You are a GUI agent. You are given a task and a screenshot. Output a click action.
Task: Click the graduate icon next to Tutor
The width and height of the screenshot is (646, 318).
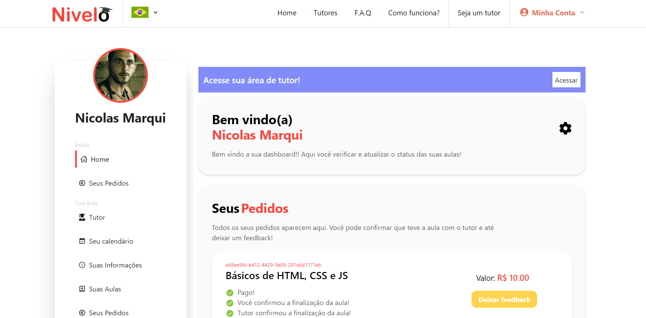click(82, 217)
